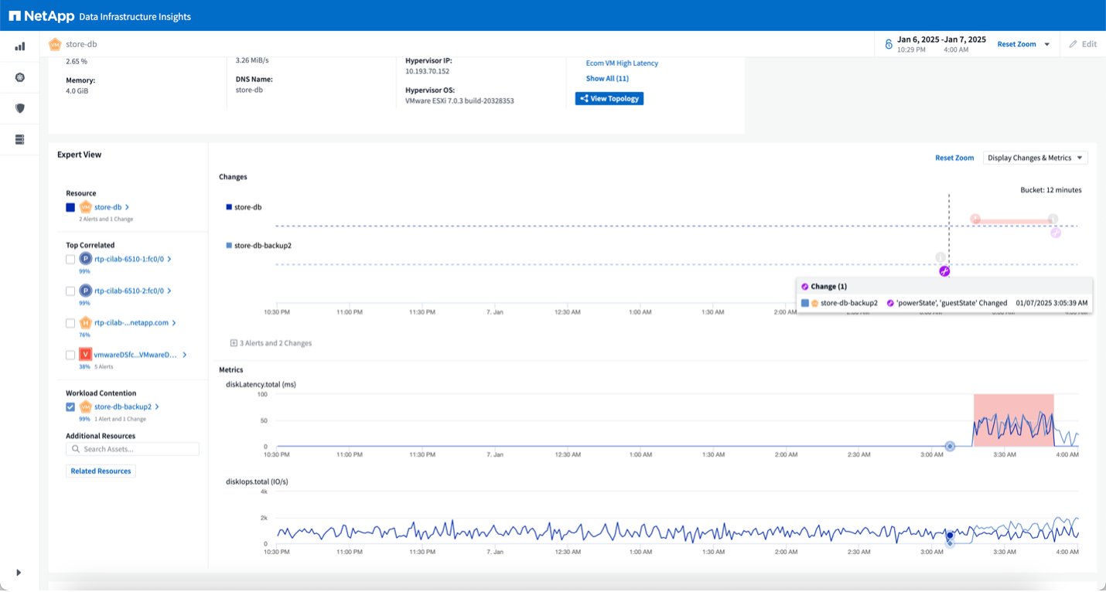This screenshot has width=1106, height=592.
Task: Click the shield security icon in sidebar
Action: (x=20, y=108)
